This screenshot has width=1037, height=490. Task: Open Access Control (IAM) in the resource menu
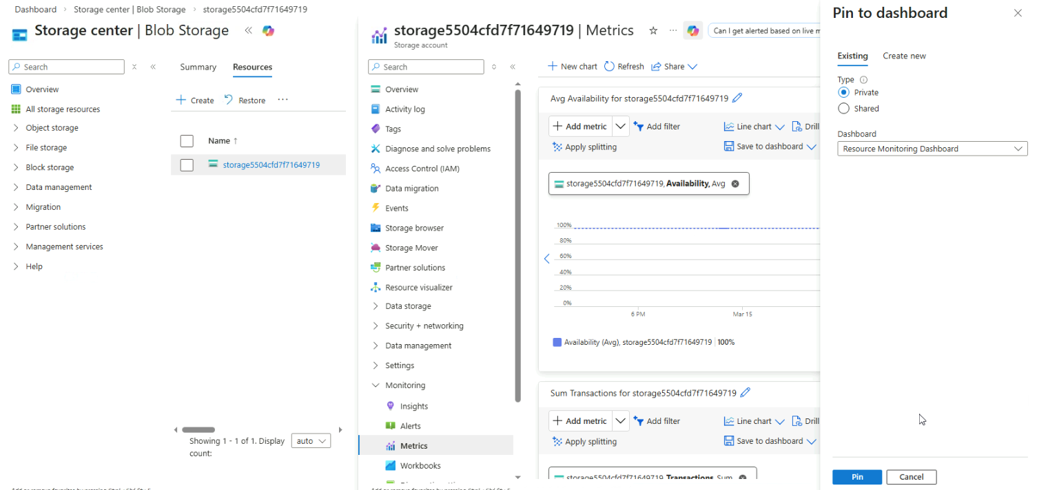click(x=422, y=169)
